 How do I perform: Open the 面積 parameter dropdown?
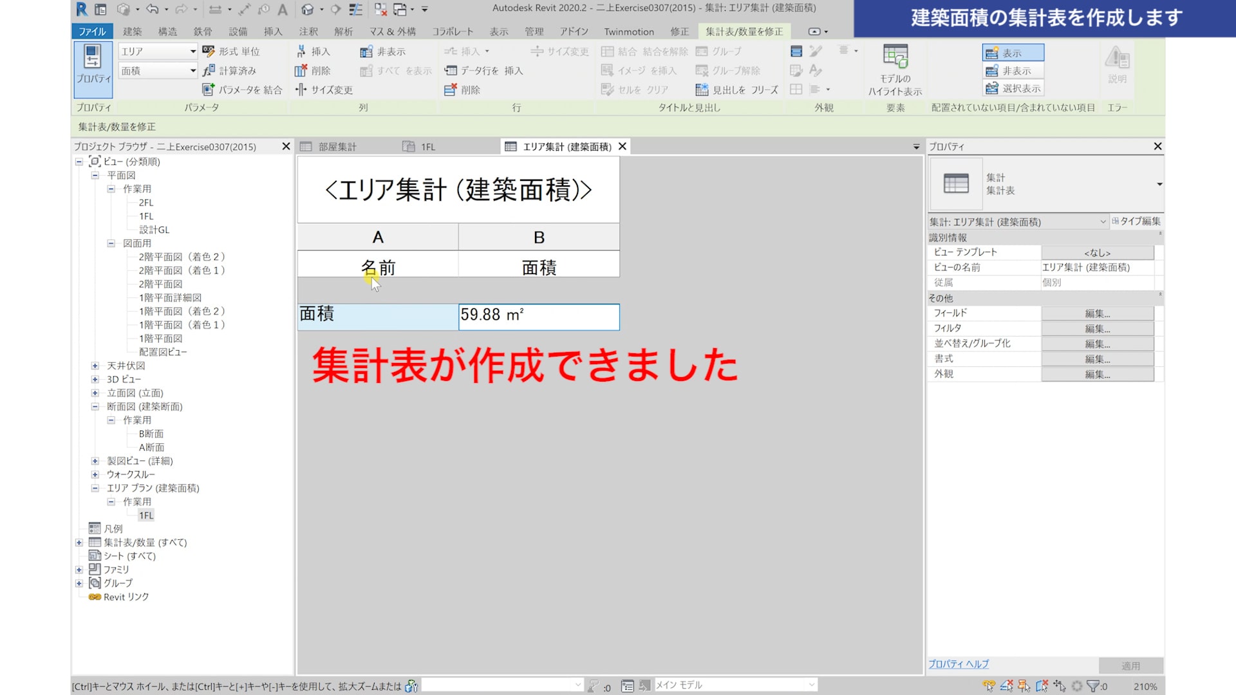click(x=192, y=71)
